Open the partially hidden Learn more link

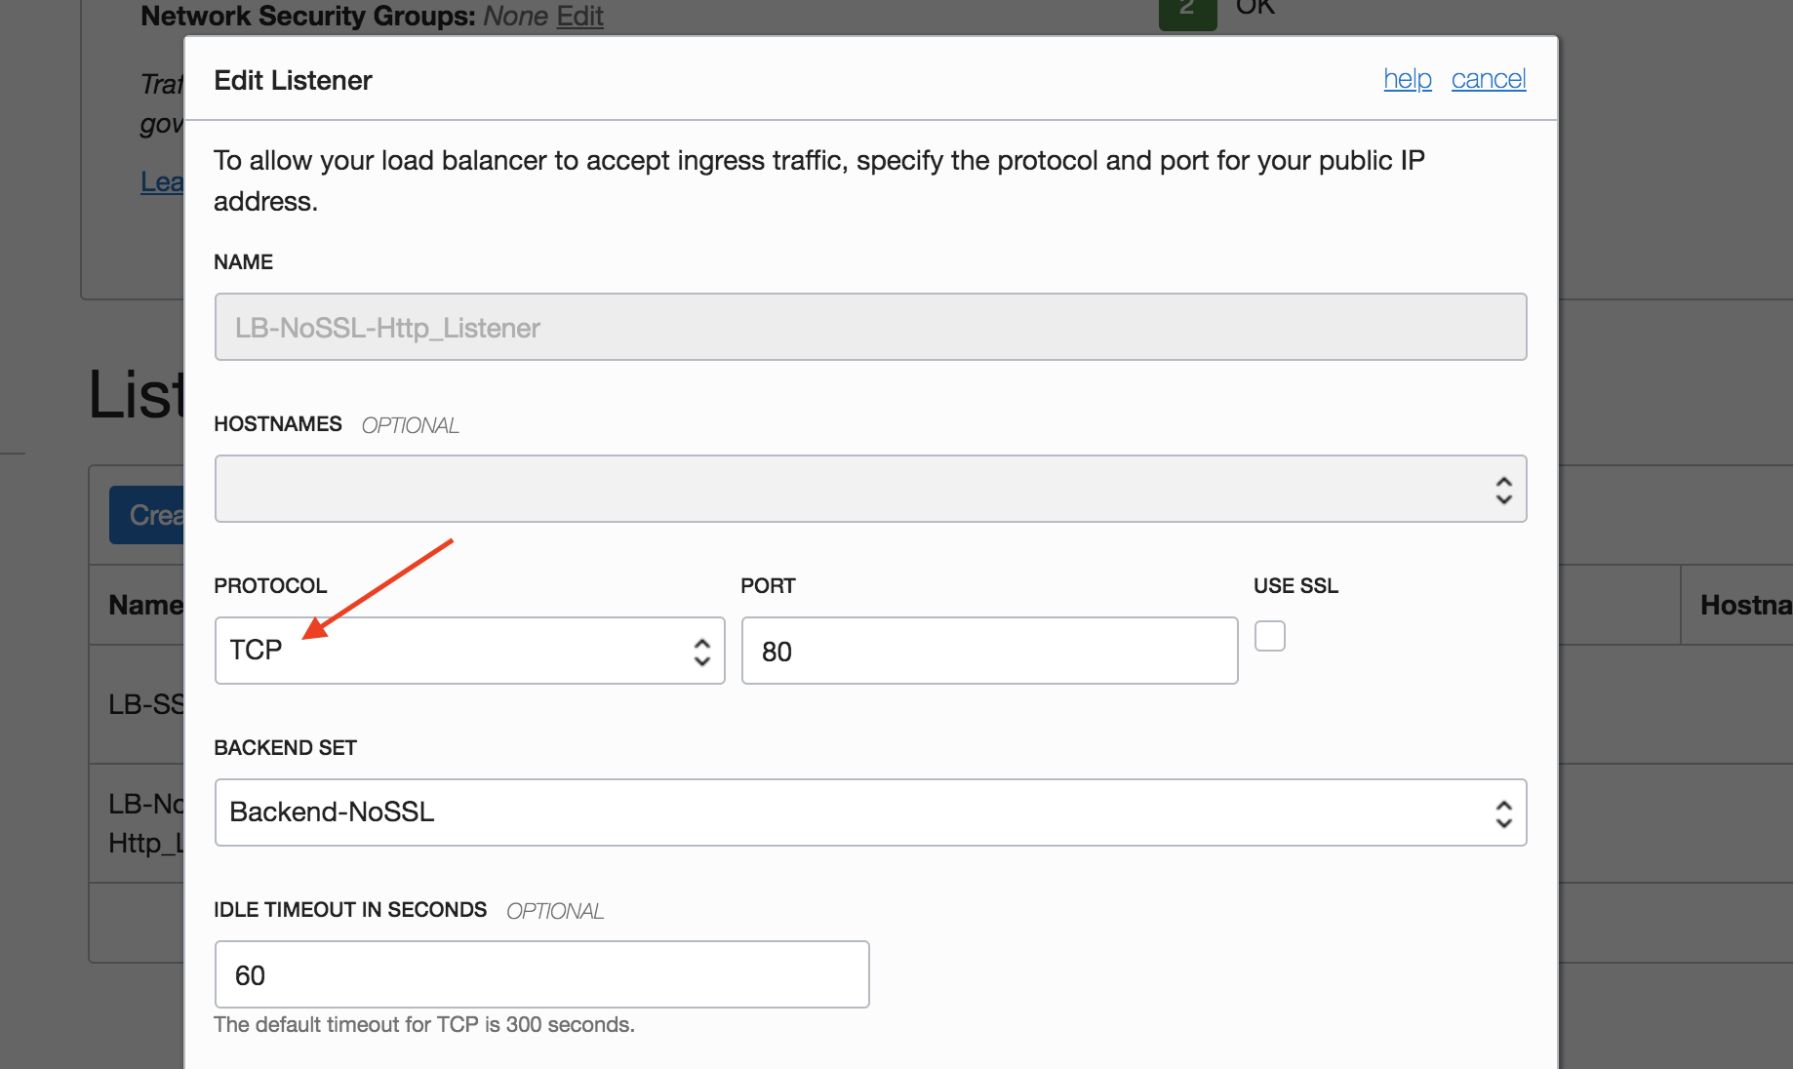click(x=161, y=182)
